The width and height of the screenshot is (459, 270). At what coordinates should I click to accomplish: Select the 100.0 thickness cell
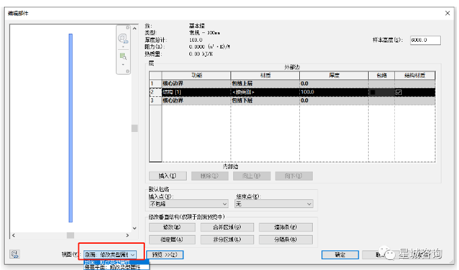point(334,92)
